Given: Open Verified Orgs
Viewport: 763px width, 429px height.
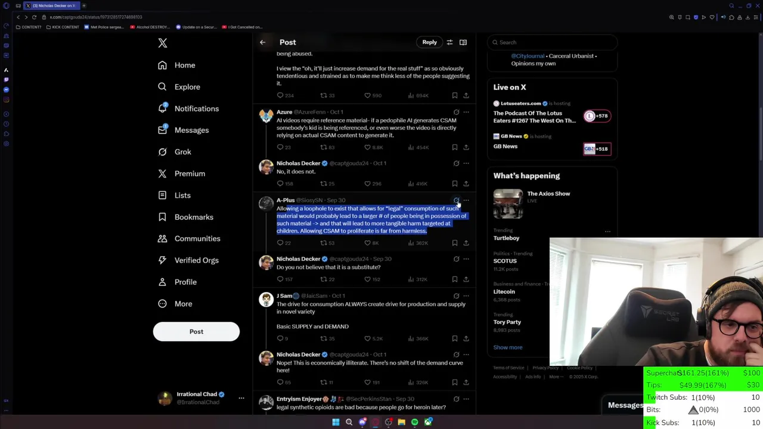Looking at the screenshot, I should (188, 260).
